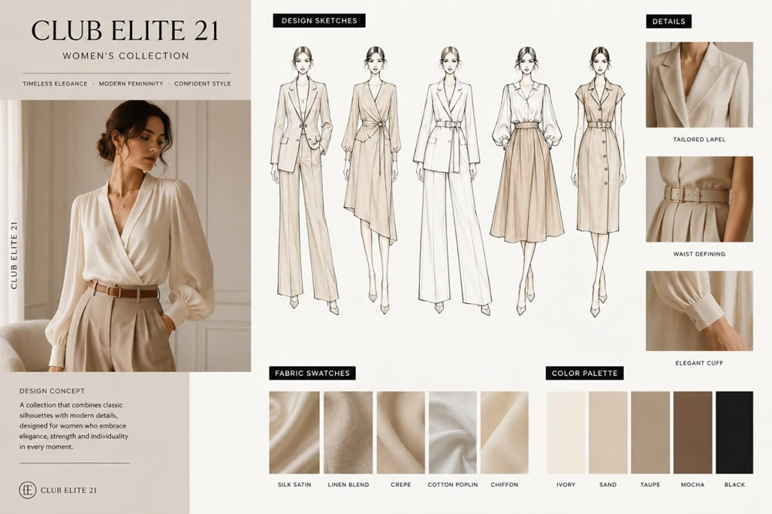The image size is (772, 514).
Task: Pick the Taupe color swatch
Action: pyautogui.click(x=650, y=432)
